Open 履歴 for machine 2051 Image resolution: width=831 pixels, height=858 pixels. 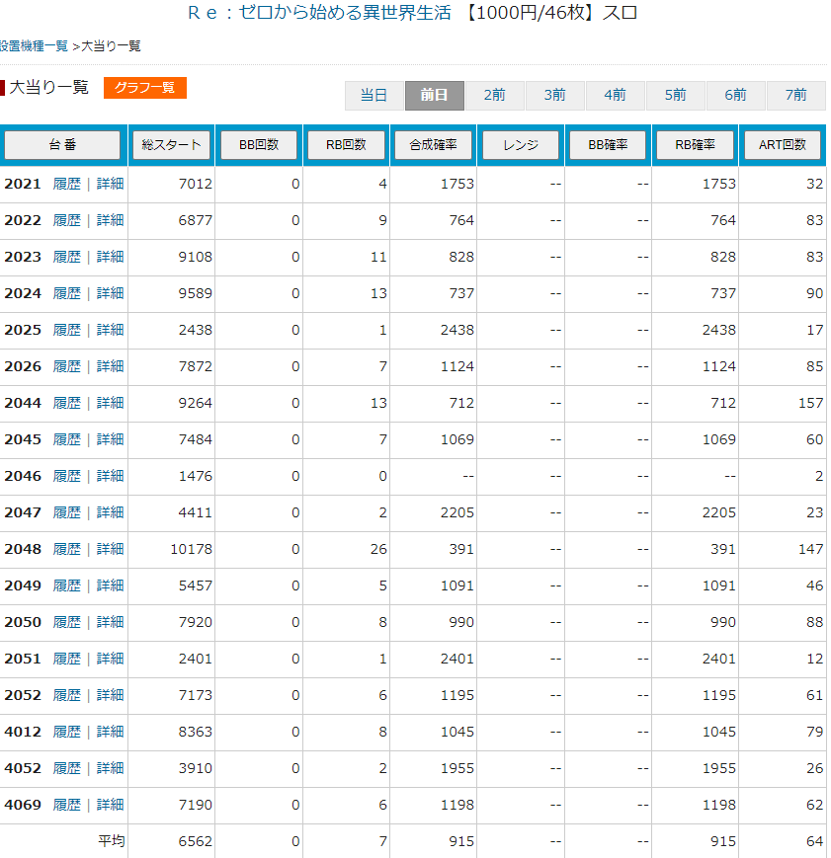tap(66, 659)
